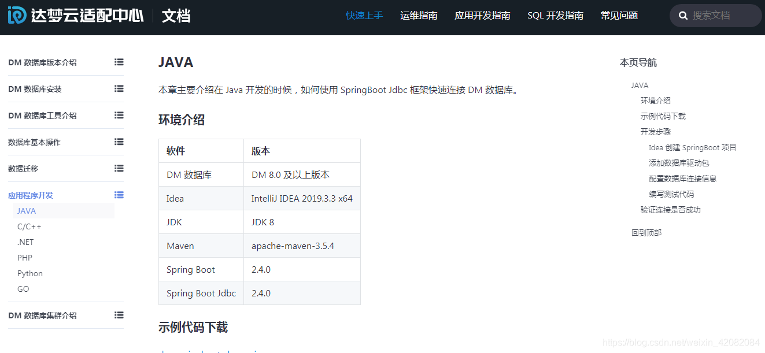Open 数据迁移 sidebar section
765x353 pixels.
[23, 169]
